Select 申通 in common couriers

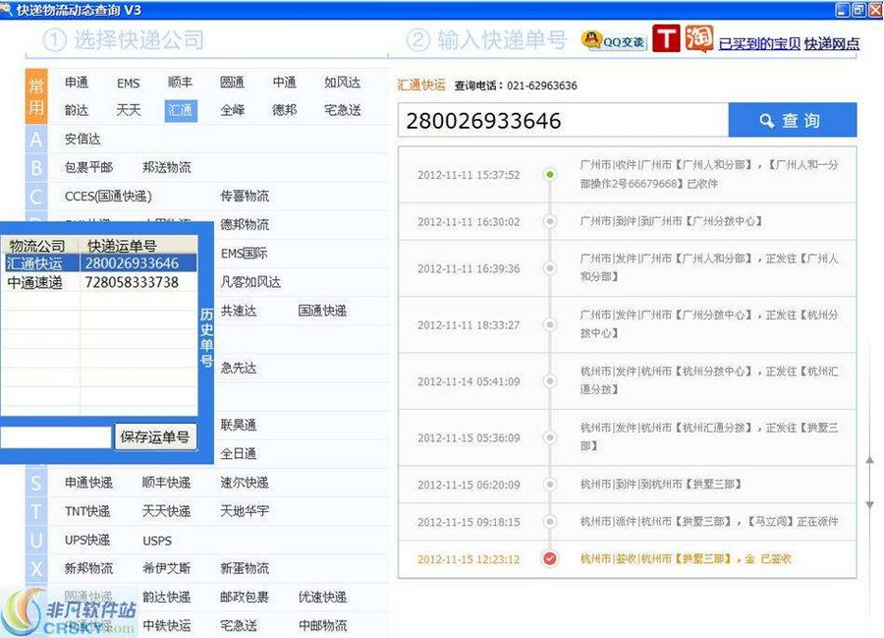(x=76, y=83)
